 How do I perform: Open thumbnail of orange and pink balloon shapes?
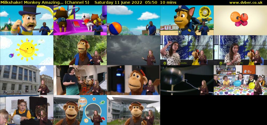pos(240,20)
